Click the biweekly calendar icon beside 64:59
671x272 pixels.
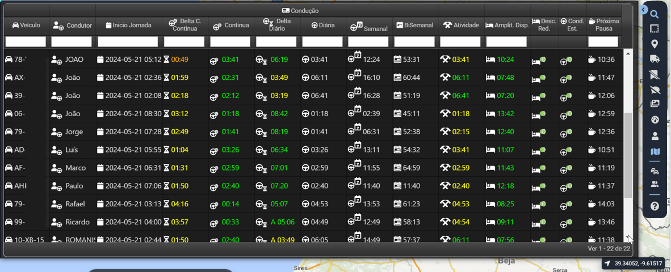click(397, 168)
